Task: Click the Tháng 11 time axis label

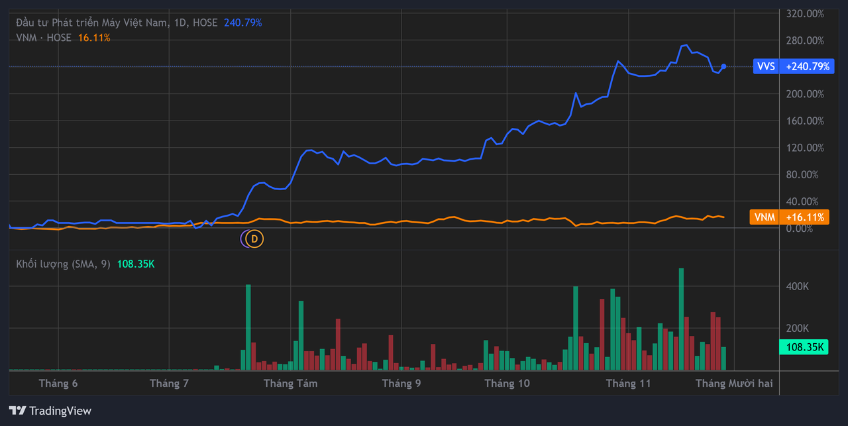Action: coord(629,383)
